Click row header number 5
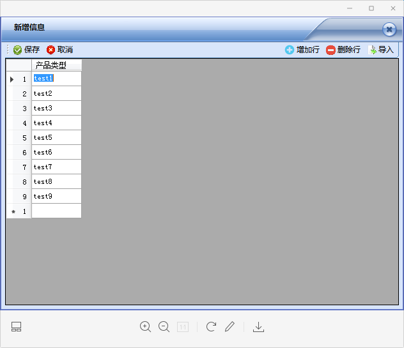 click(19, 137)
